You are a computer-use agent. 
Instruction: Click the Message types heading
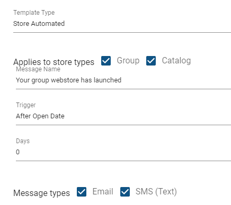(42, 193)
